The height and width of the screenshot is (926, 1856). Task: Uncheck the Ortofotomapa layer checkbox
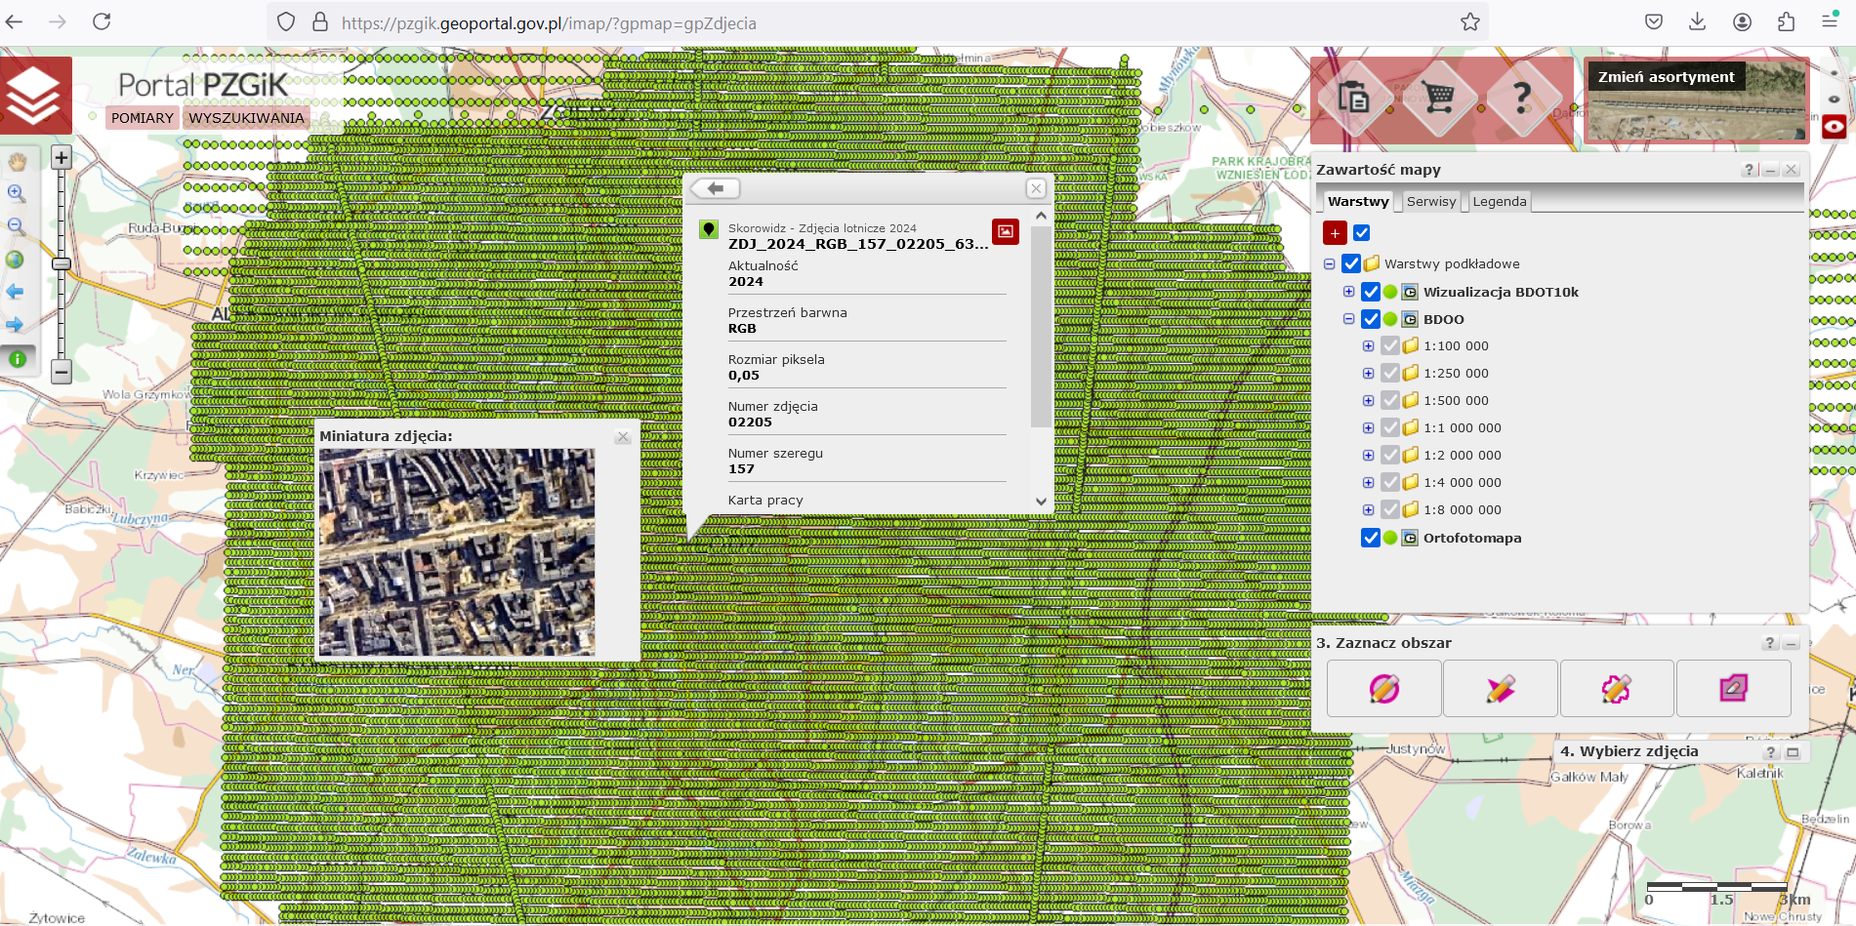coord(1371,538)
